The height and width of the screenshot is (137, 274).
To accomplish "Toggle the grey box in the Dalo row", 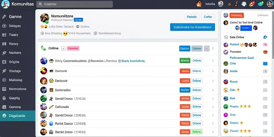I will pos(265,90).
